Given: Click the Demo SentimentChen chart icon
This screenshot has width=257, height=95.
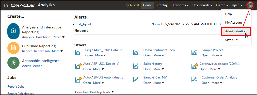Looking at the screenshot, I should 136,52.
